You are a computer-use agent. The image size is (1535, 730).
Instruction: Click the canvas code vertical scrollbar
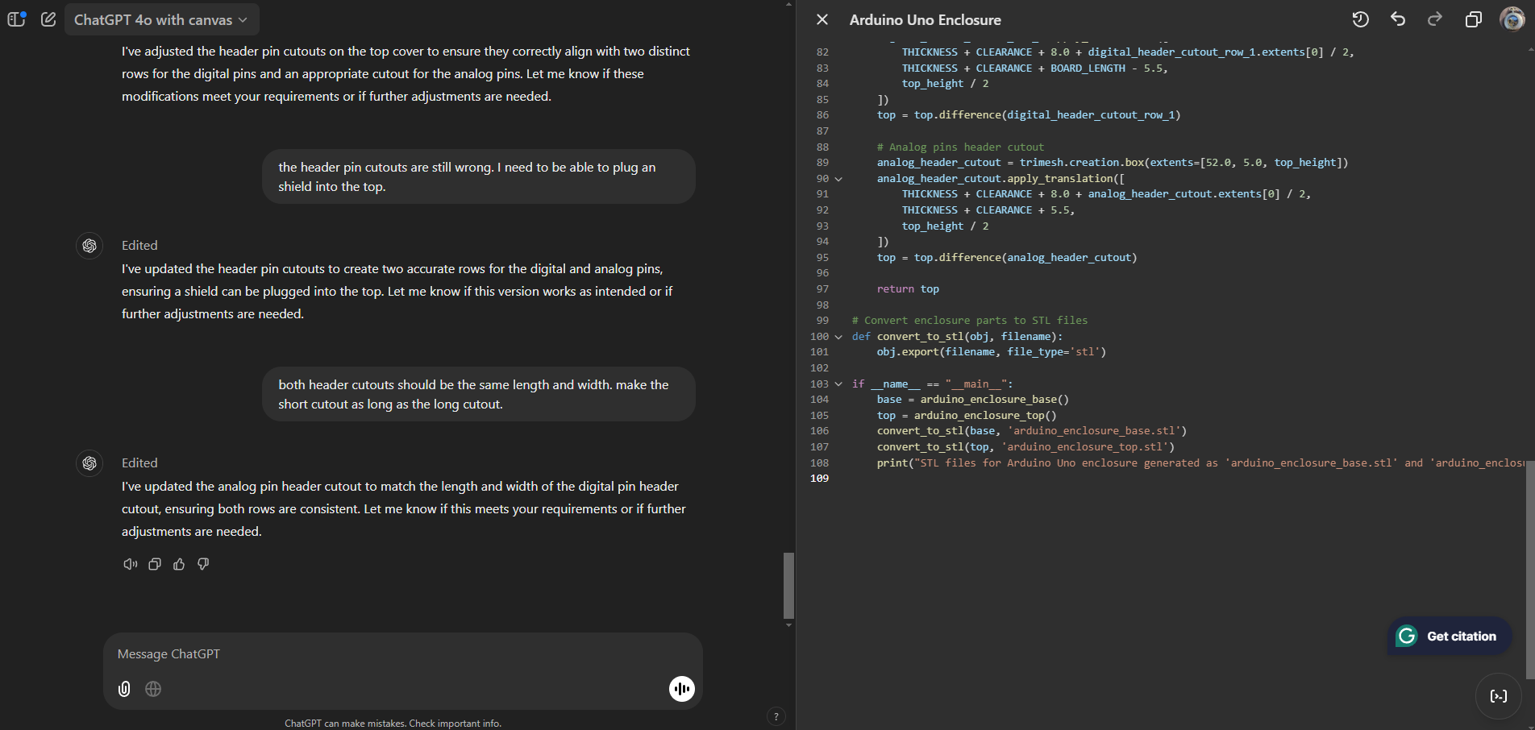tap(1530, 569)
